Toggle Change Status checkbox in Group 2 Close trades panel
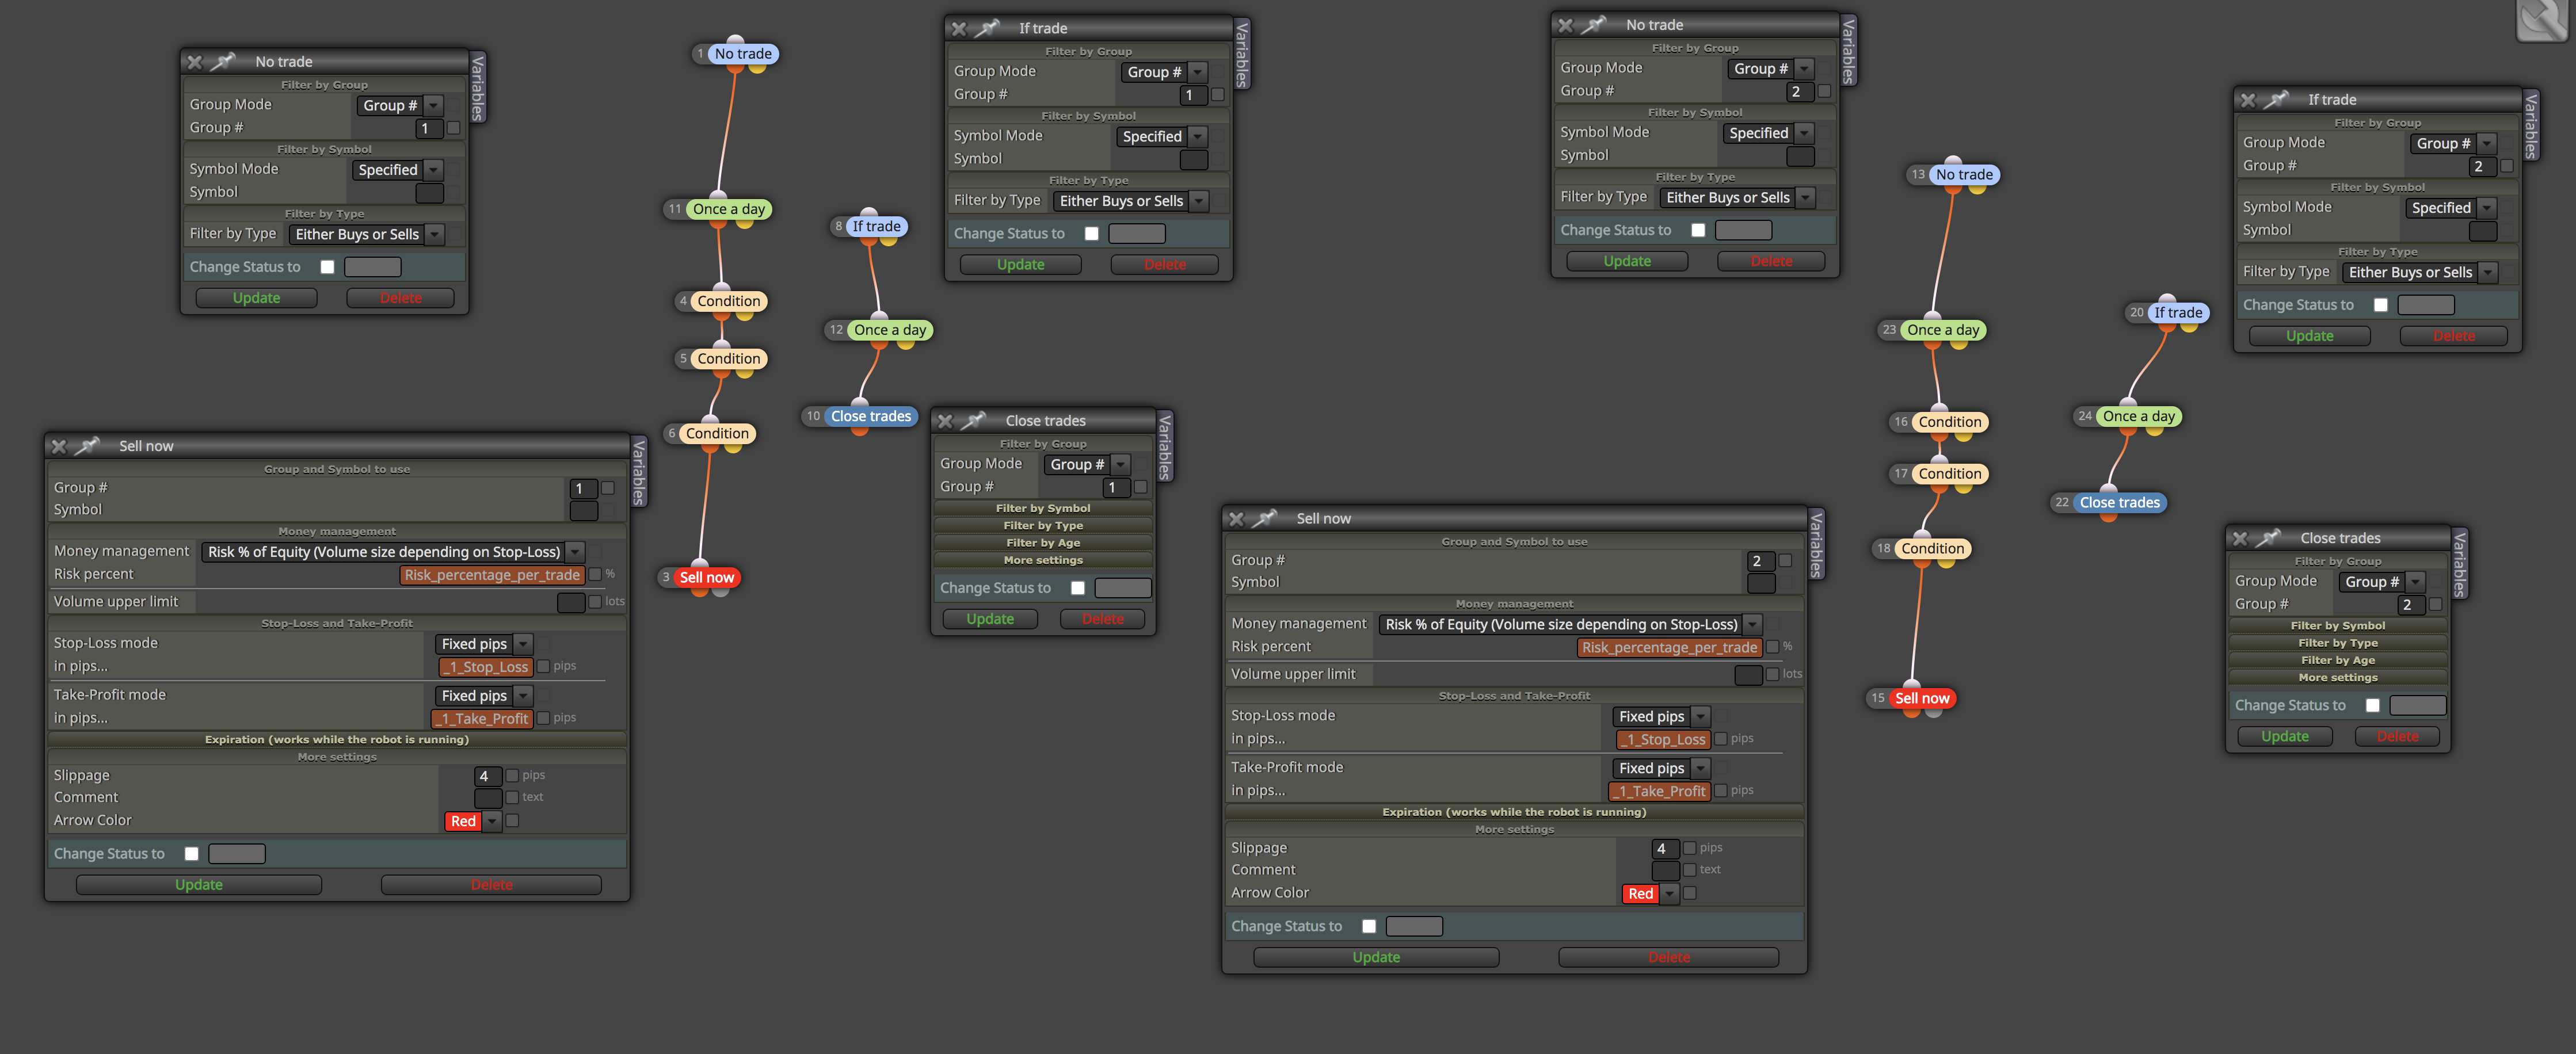Image resolution: width=2576 pixels, height=1054 pixels. pos(2373,706)
